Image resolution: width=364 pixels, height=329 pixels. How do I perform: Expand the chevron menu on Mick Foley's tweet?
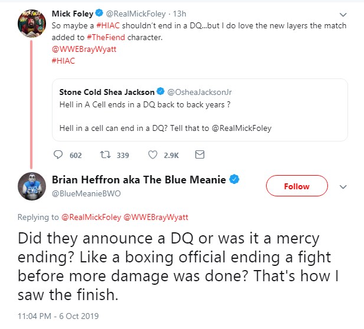coord(344,15)
